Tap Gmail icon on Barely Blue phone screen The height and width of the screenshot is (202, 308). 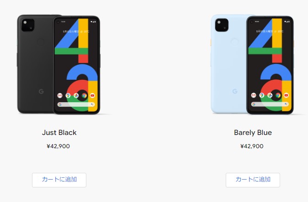pos(254,95)
